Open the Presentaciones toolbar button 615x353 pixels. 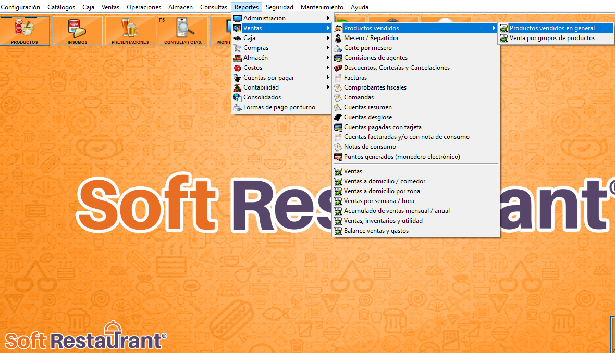click(130, 31)
